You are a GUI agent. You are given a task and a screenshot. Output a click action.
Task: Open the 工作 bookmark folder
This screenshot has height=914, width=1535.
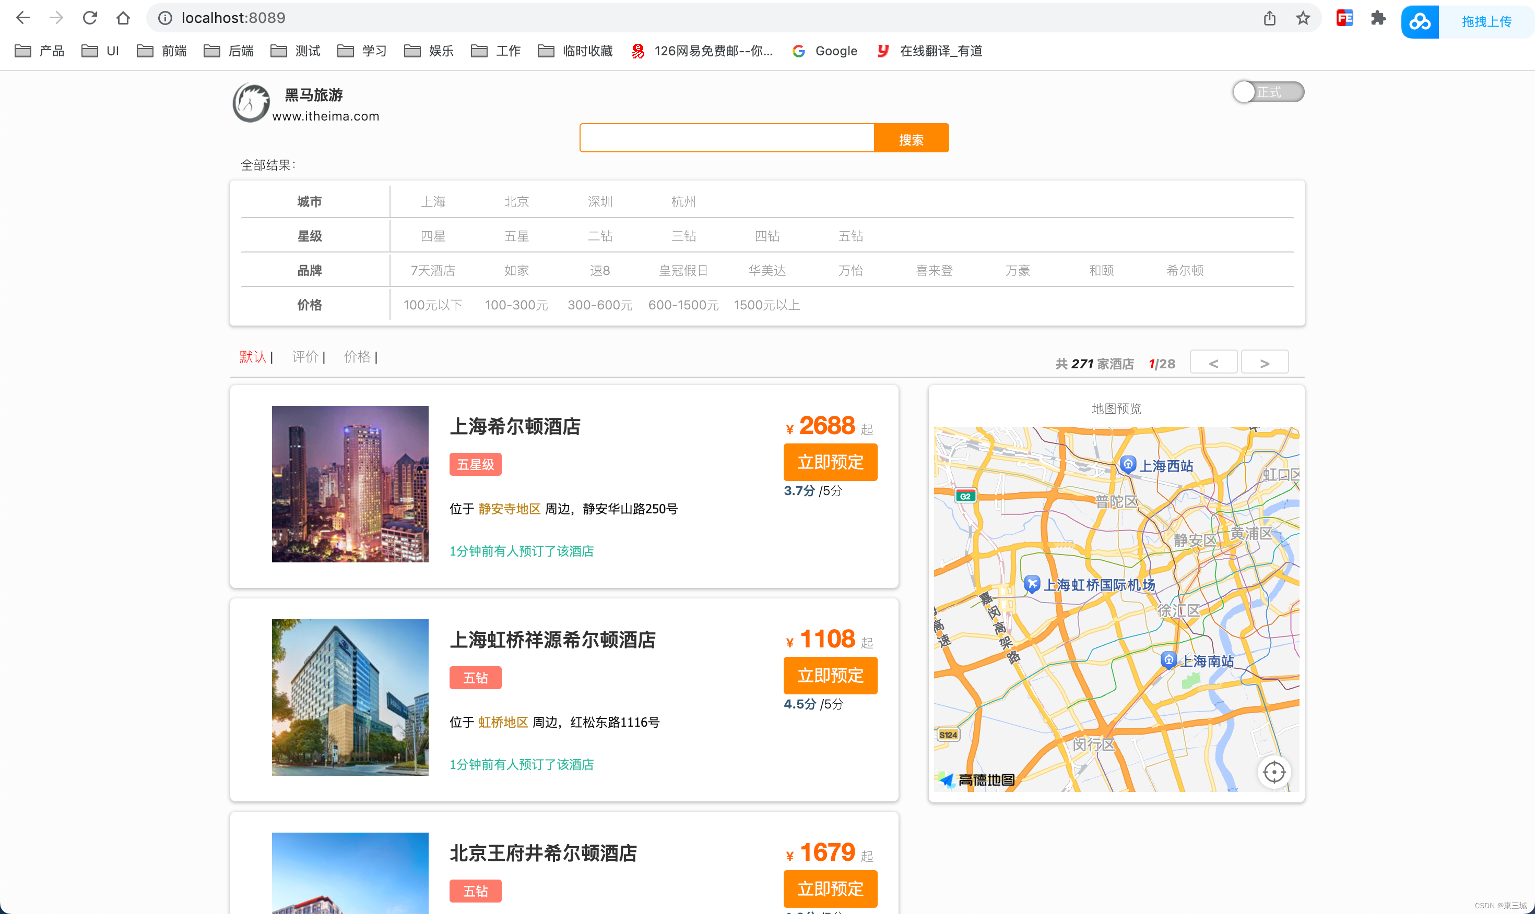[496, 51]
